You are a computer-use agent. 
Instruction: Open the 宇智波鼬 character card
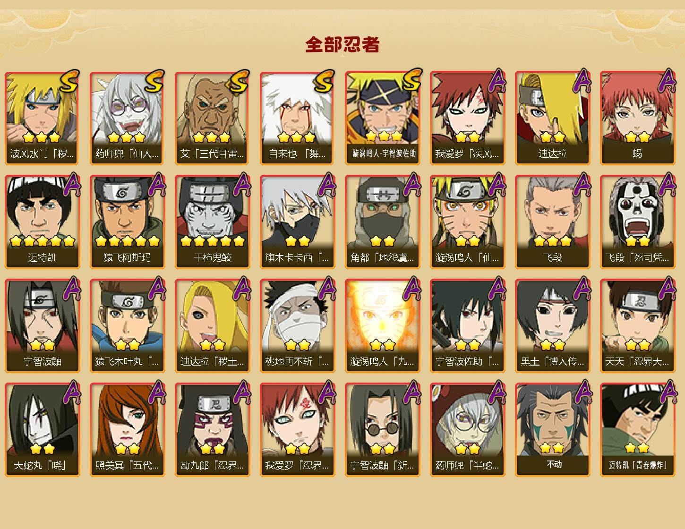tap(43, 326)
